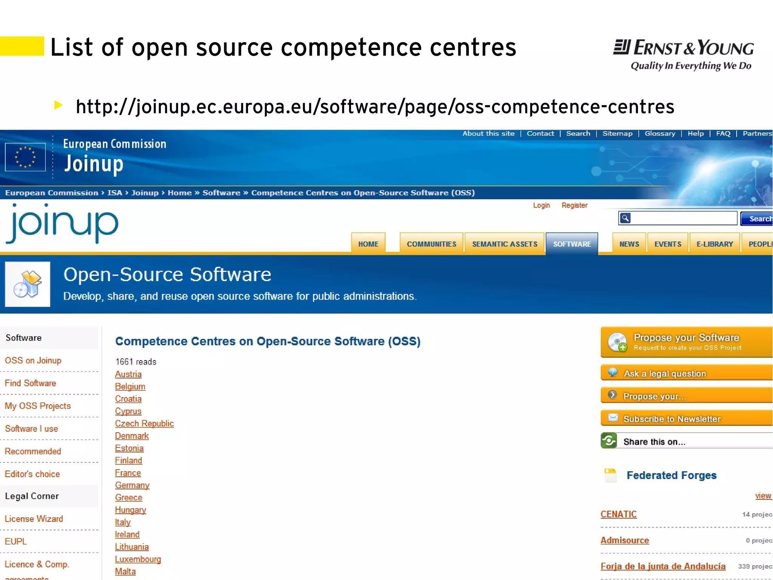Image resolution: width=773 pixels, height=580 pixels.
Task: Open Forja de la junta de Andalucía link
Action: click(x=663, y=566)
